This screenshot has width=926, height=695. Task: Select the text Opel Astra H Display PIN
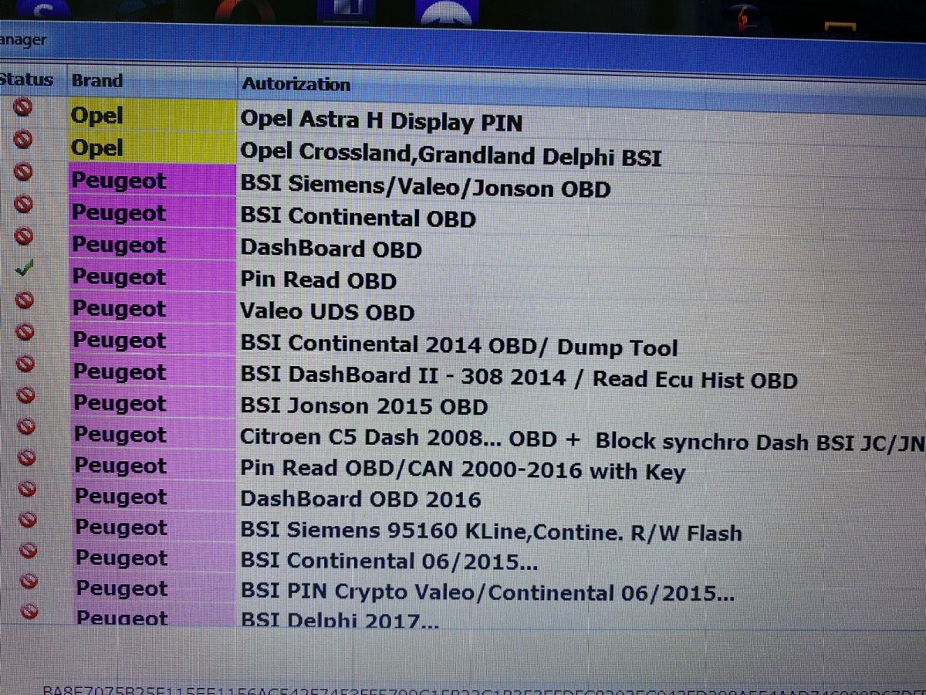pos(381,120)
